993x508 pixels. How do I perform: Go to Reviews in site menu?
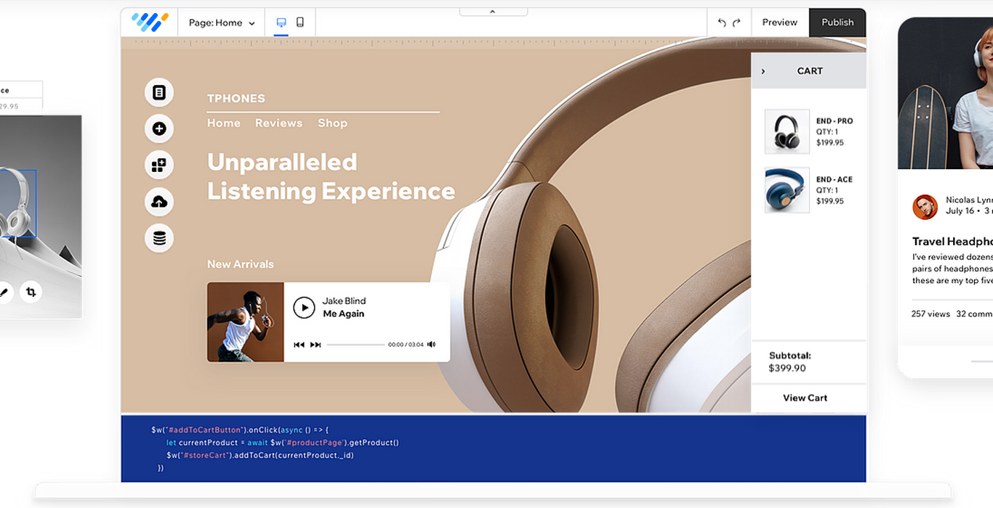tap(278, 123)
